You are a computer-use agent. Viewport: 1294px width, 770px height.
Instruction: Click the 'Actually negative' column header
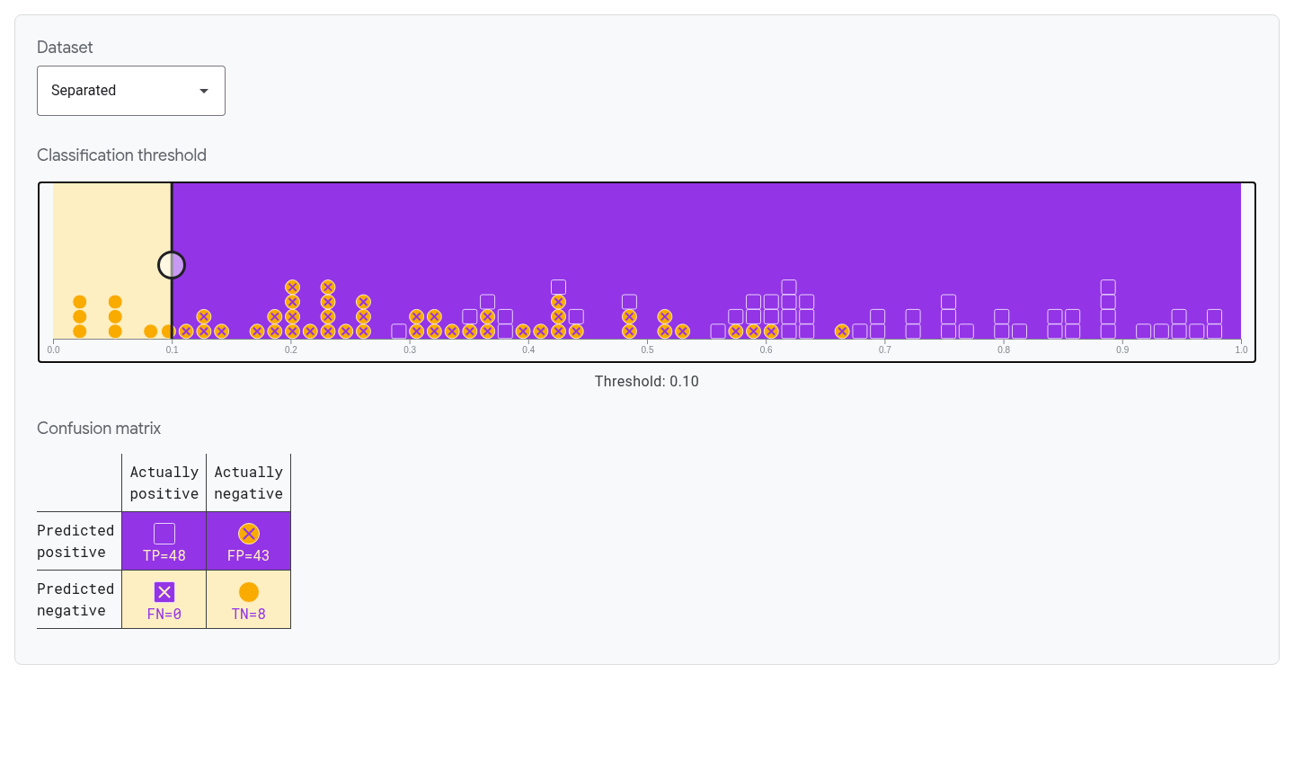[x=249, y=483]
